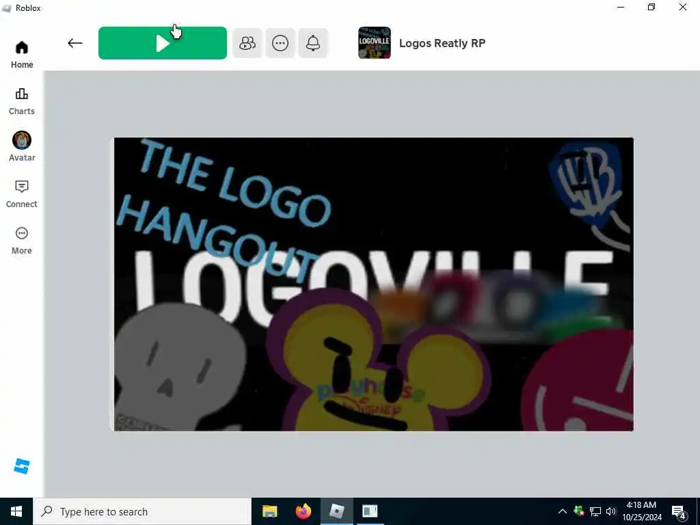Open Charts in the sidebar
The height and width of the screenshot is (525, 700).
click(22, 101)
